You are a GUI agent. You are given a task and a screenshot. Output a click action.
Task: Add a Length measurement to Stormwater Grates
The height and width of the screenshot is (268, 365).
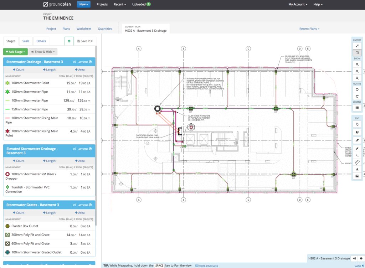pyautogui.click(x=49, y=212)
